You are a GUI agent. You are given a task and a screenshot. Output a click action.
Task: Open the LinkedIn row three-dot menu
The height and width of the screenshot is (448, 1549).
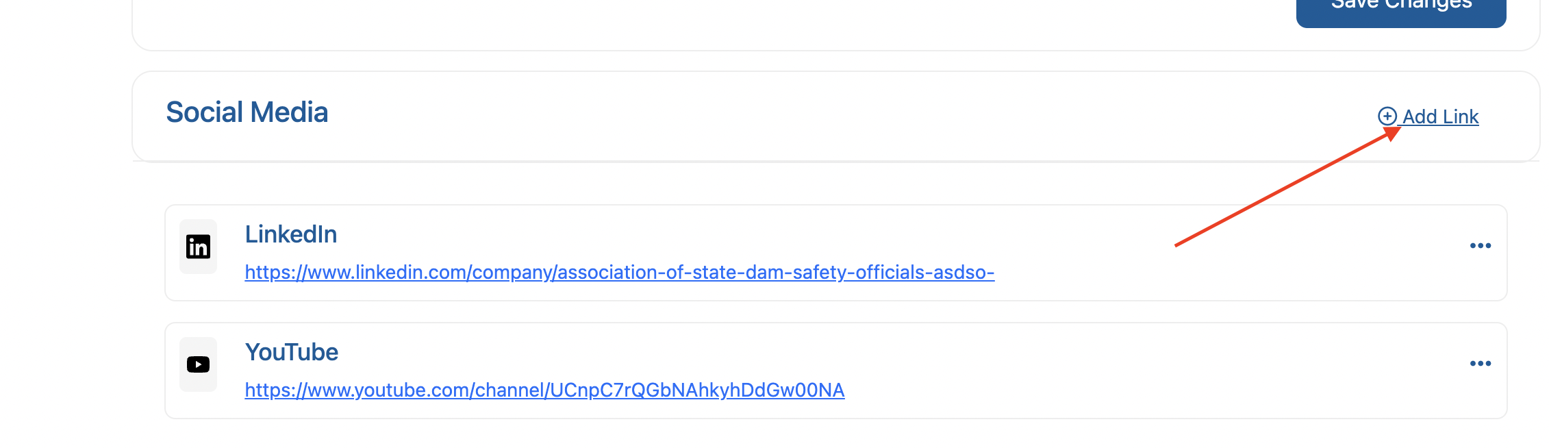click(1480, 246)
